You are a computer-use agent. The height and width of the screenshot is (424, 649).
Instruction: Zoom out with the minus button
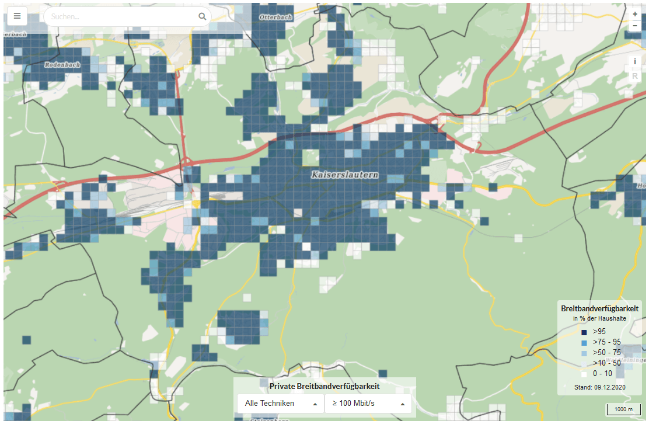point(635,25)
